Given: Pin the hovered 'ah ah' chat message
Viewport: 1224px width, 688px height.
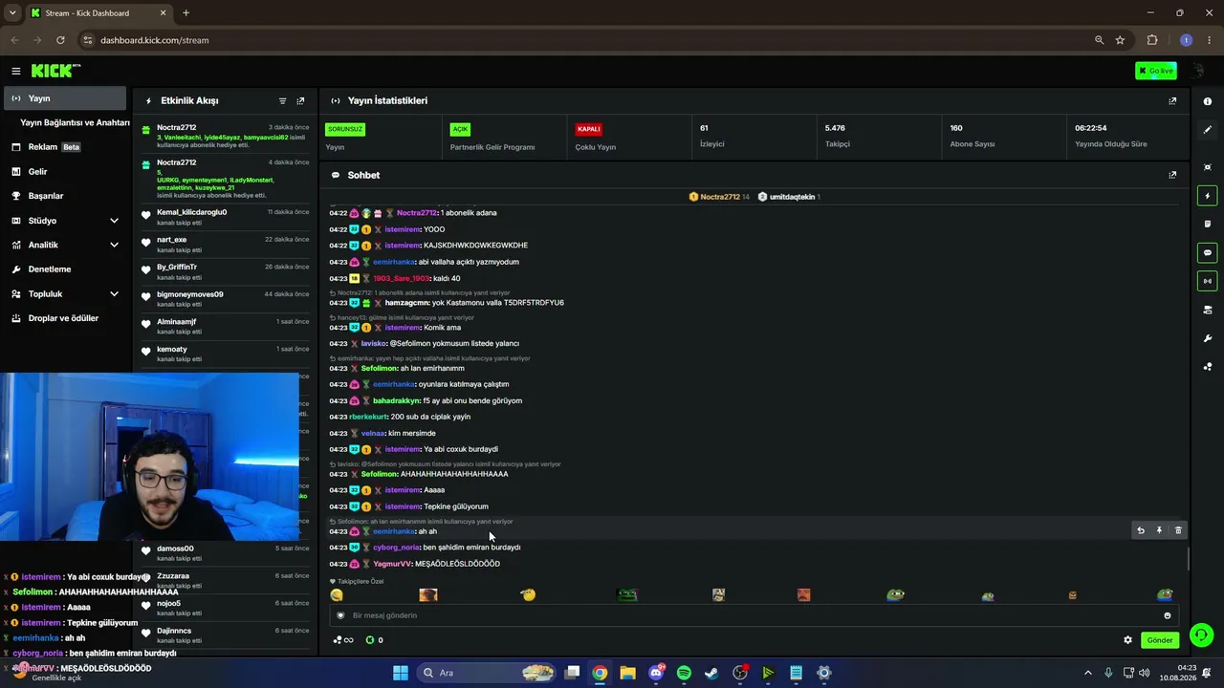Looking at the screenshot, I should click(1159, 530).
